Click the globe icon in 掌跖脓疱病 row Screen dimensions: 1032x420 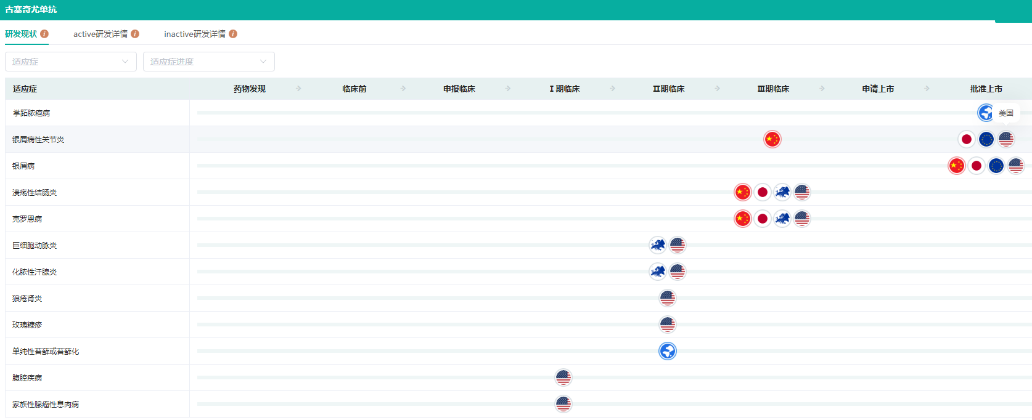click(985, 113)
